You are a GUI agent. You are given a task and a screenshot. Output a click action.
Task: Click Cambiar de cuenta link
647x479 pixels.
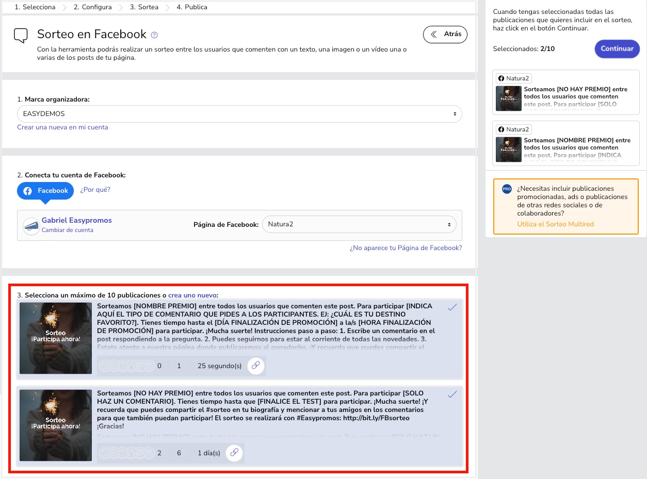tap(68, 230)
